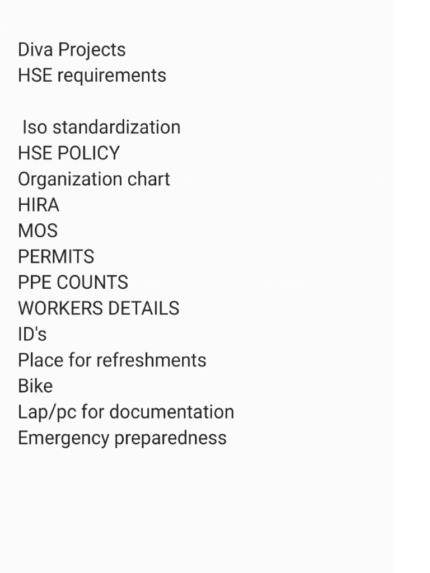Click the word 'Iso' in the list

coord(35,127)
